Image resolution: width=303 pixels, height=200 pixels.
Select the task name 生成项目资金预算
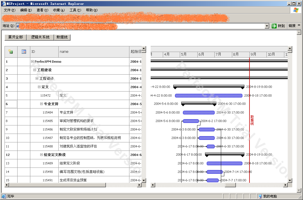point(73,180)
